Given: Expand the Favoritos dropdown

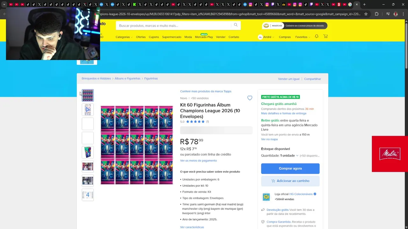Looking at the screenshot, I should click(x=303, y=37).
